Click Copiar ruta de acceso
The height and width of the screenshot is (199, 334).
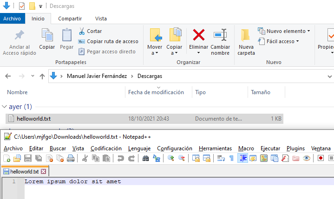[x=108, y=41]
